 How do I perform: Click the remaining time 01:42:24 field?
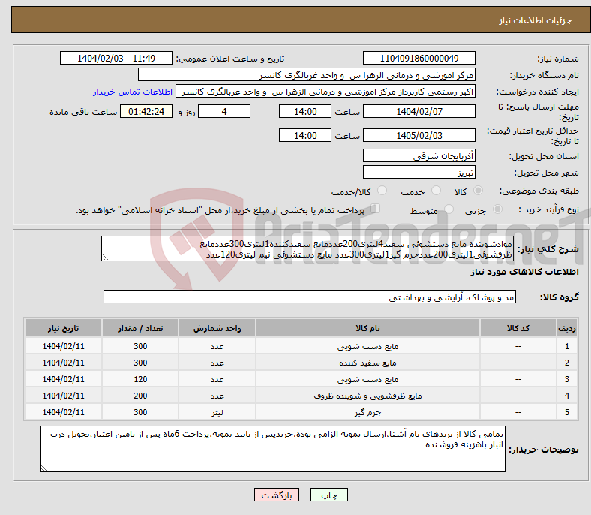point(146,111)
